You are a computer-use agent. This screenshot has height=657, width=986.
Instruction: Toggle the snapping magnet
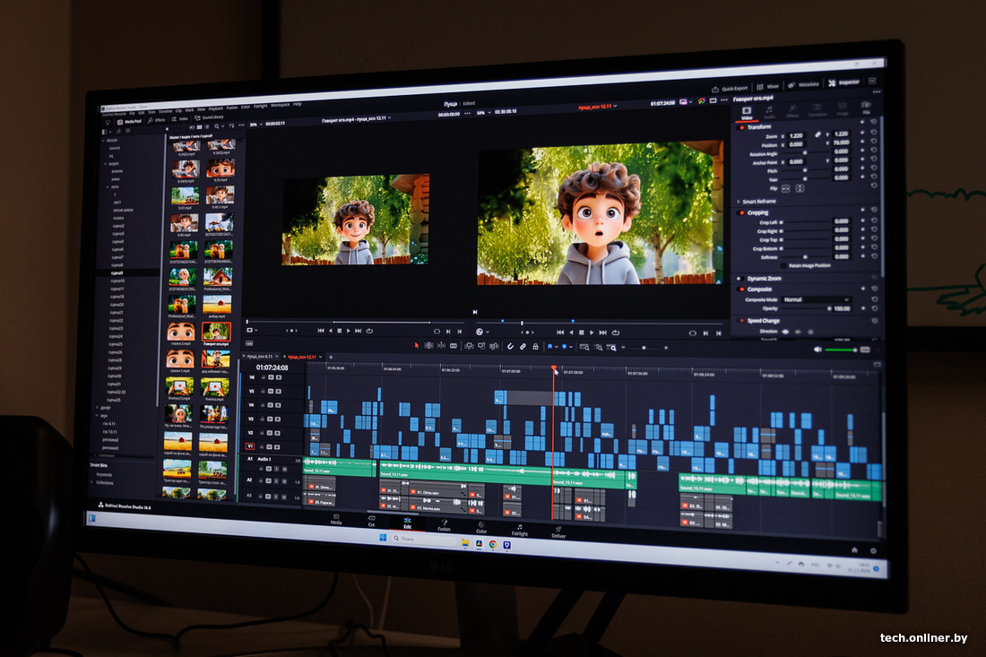(x=510, y=346)
